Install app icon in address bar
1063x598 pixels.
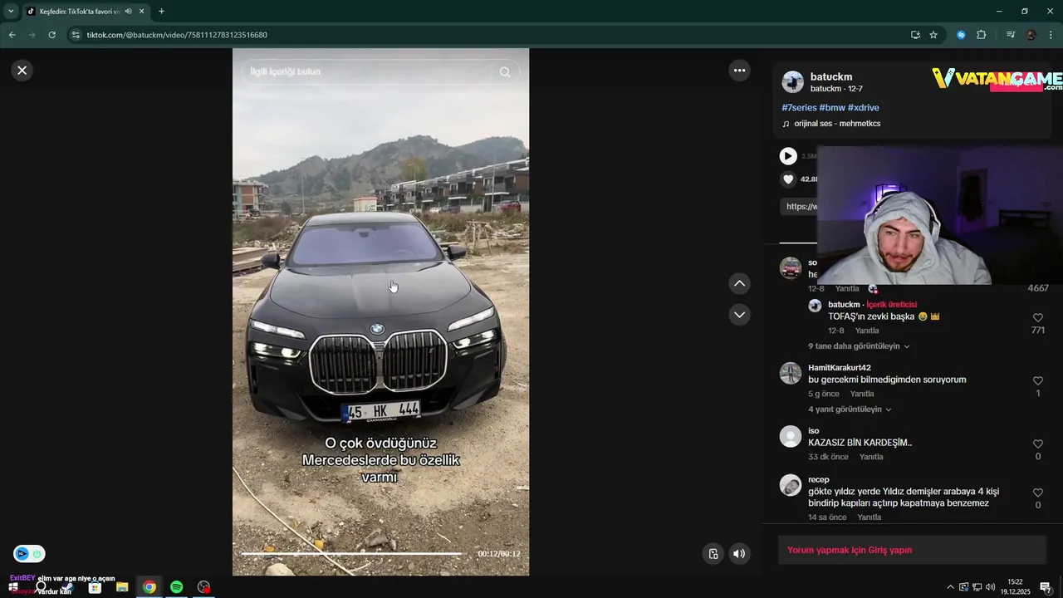point(915,35)
